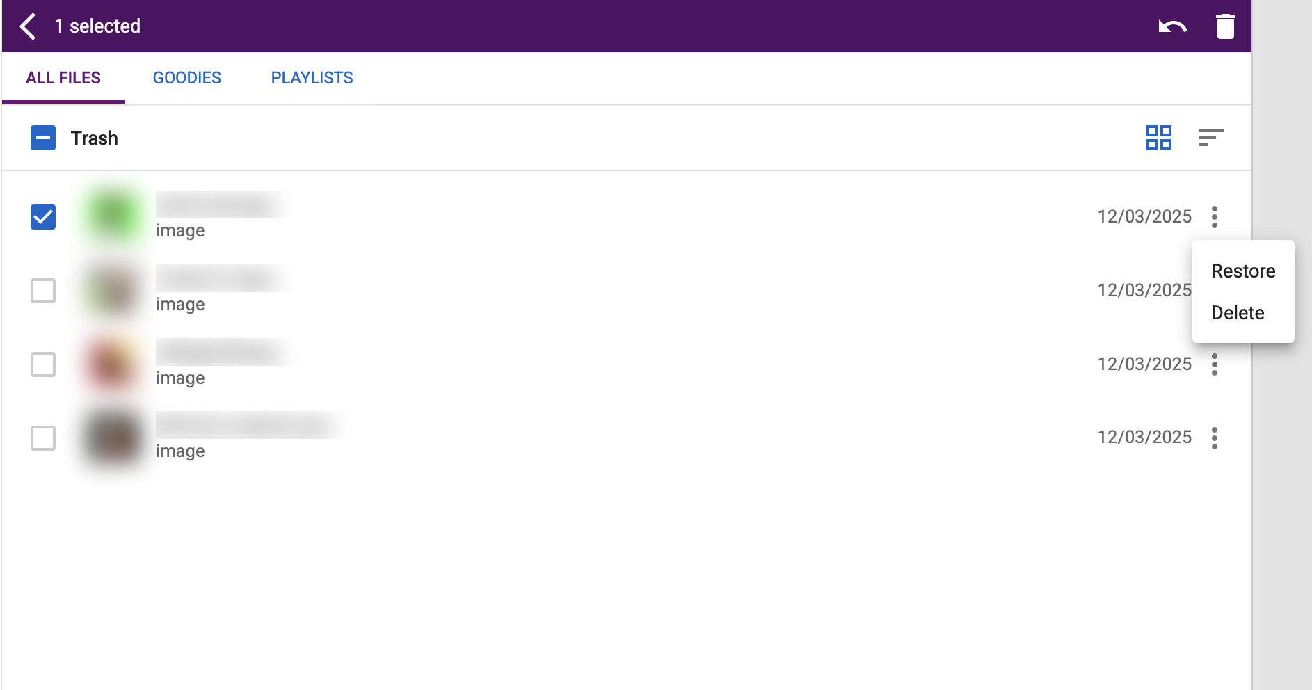Tick the checkbox beside the red-orange thumbnail
Viewport: 1312px width, 690px height.
coord(43,364)
